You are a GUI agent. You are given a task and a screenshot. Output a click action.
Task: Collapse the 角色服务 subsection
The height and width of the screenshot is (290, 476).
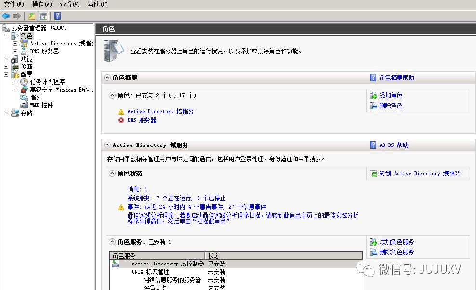point(112,242)
